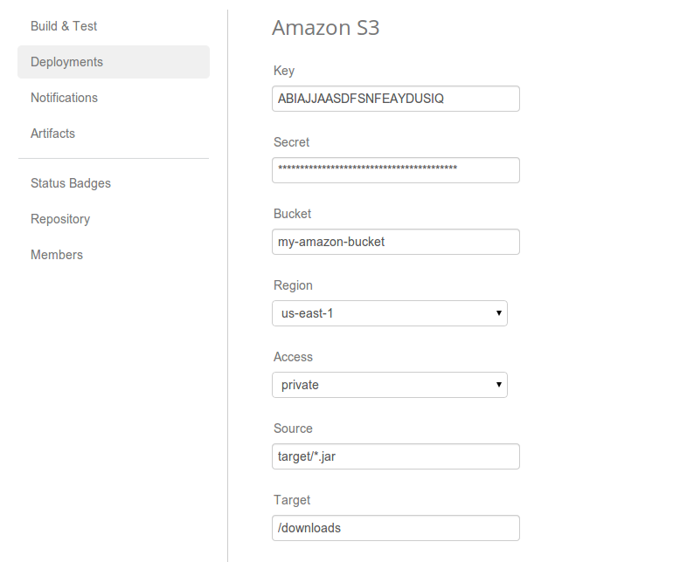
Task: Select Deployments in the sidebar
Action: click(x=66, y=62)
